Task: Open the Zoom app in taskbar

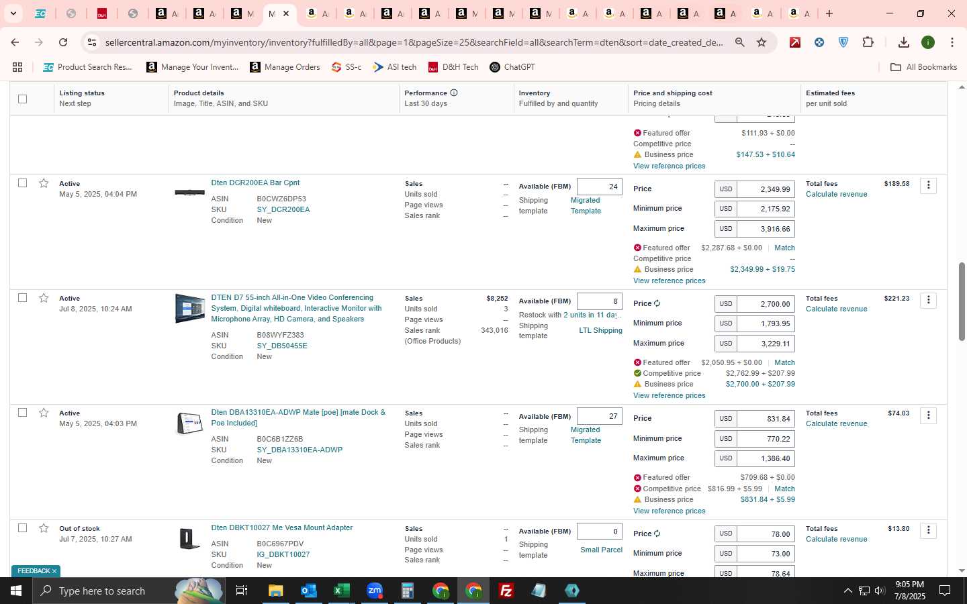Action: click(x=374, y=591)
